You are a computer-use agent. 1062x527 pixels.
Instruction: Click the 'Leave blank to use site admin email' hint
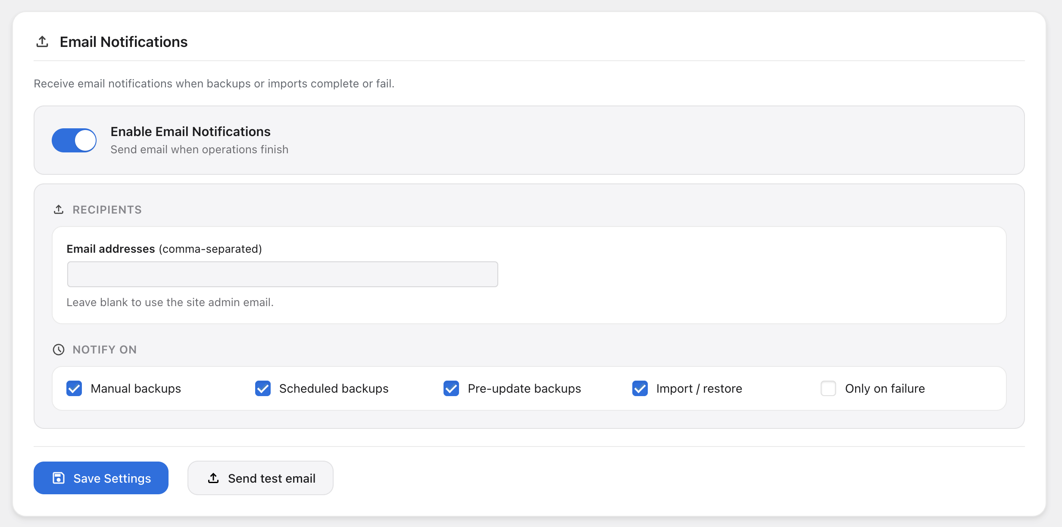170,302
